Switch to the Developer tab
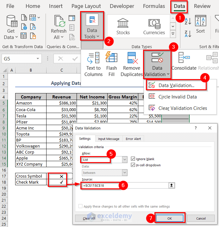This screenshot has height=227, width=219. coord(122,6)
